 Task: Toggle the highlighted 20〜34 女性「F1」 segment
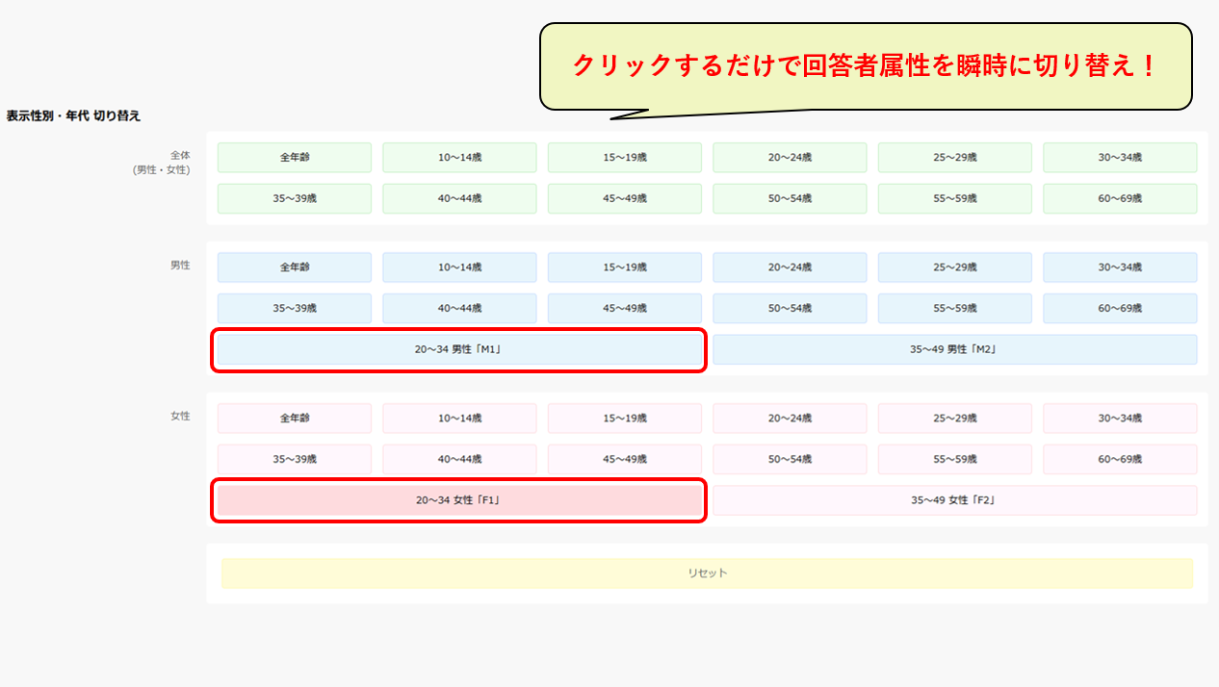(x=458, y=501)
